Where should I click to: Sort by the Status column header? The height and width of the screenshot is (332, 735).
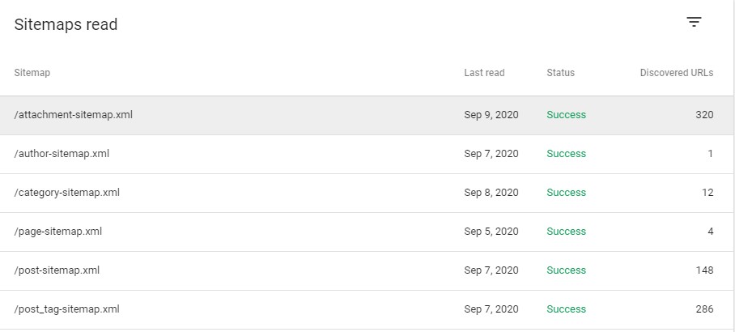coord(560,73)
